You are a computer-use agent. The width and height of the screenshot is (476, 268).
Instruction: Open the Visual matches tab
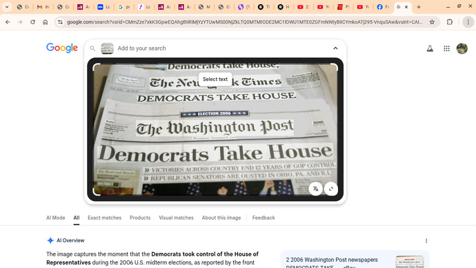point(176,218)
